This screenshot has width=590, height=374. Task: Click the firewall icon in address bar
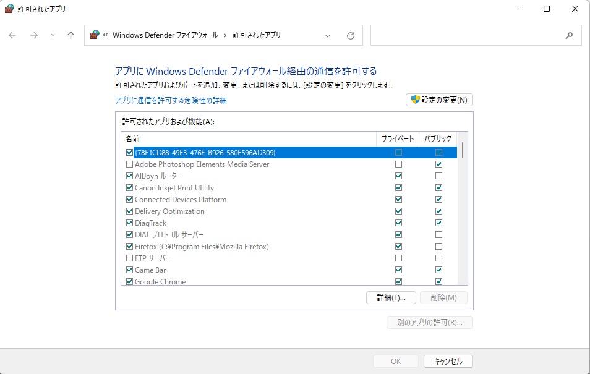point(95,35)
